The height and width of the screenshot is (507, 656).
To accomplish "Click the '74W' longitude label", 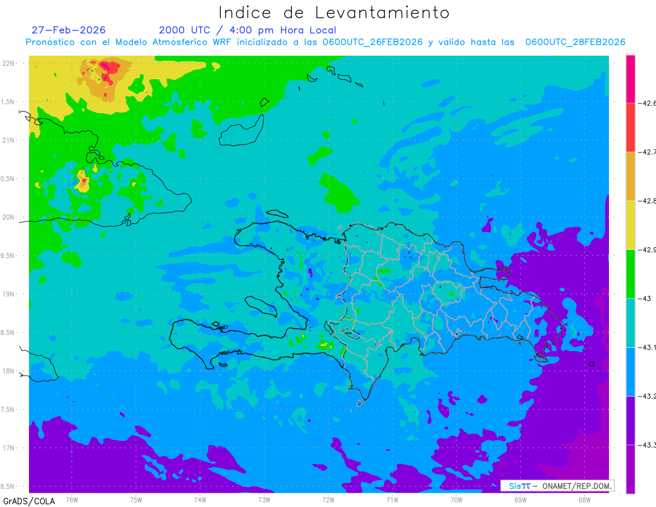I will [x=200, y=499].
